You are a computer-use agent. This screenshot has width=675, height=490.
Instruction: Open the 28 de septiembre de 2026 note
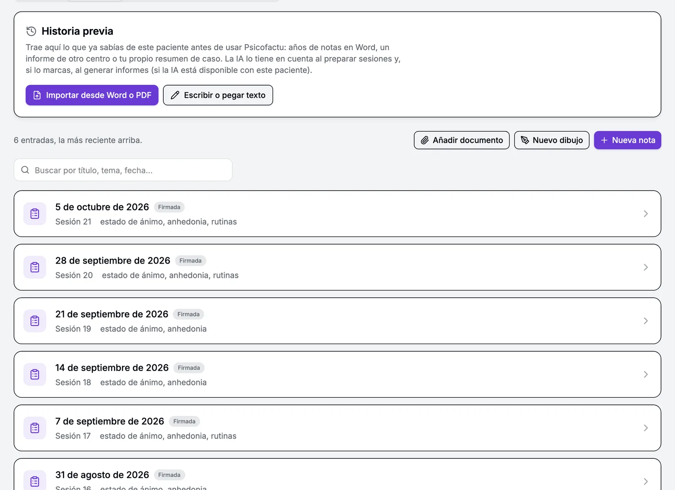pos(337,267)
